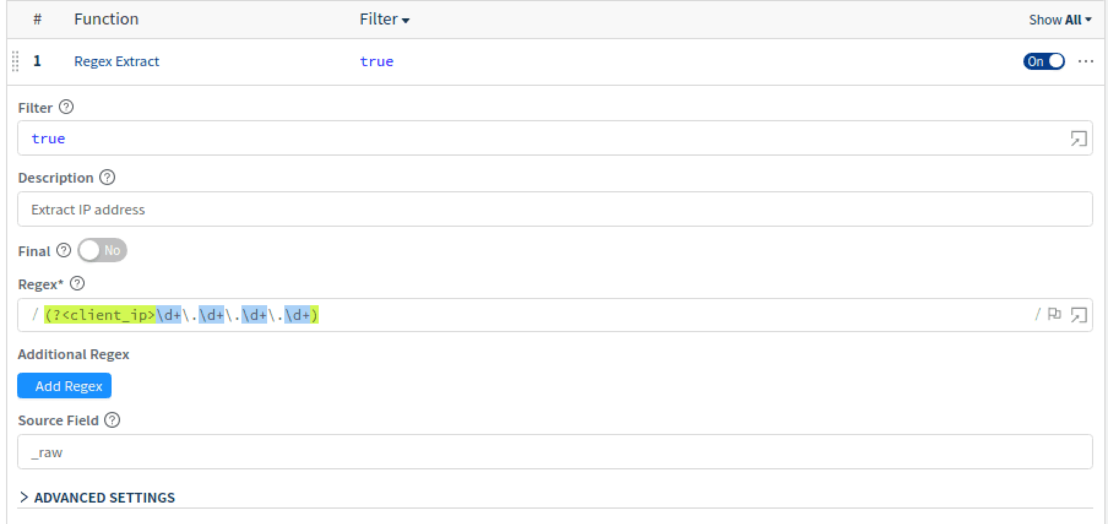Image resolution: width=1108 pixels, height=524 pixels.
Task: Click the help icon next to Filter
Action: 66,107
